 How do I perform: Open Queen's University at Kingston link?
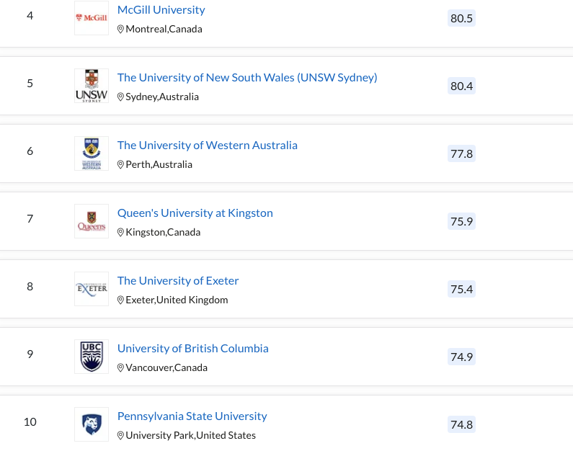[x=195, y=213]
